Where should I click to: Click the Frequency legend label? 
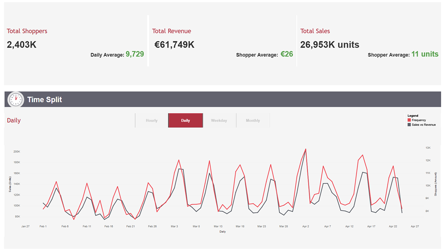click(x=419, y=120)
